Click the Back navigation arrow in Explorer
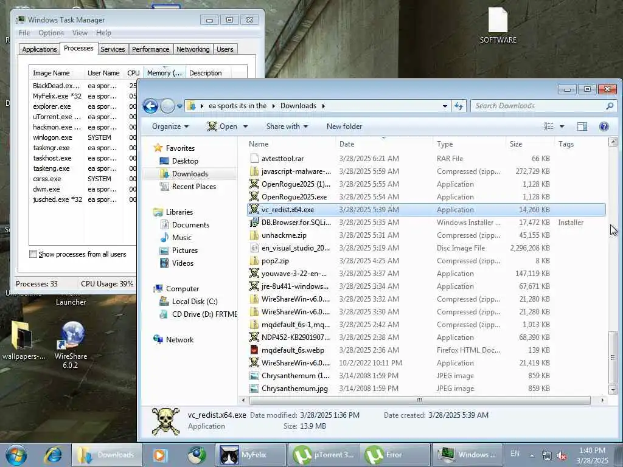Image resolution: width=623 pixels, height=467 pixels. click(x=151, y=106)
